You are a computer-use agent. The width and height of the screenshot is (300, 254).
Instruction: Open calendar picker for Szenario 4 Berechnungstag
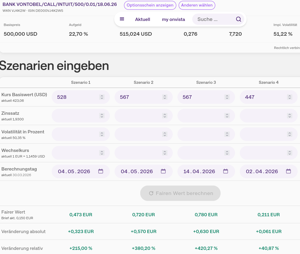pos(288,171)
